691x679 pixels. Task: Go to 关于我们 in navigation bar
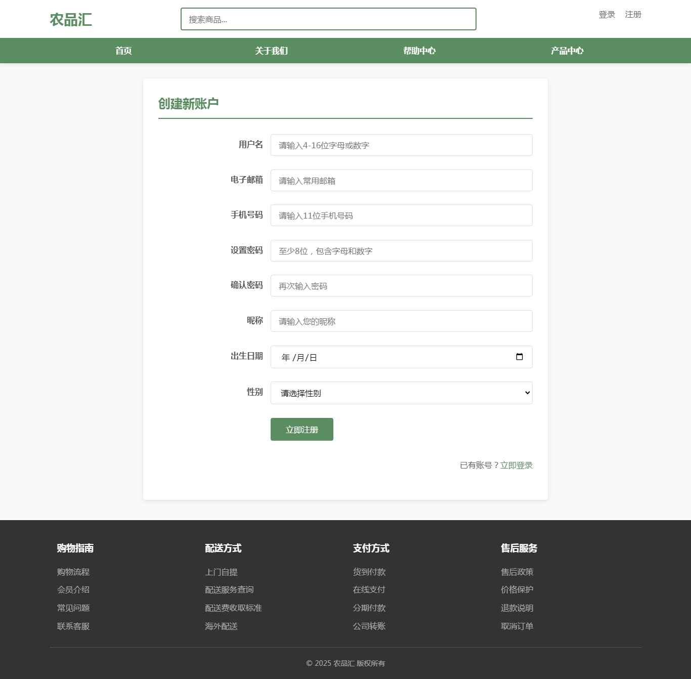[x=271, y=51]
